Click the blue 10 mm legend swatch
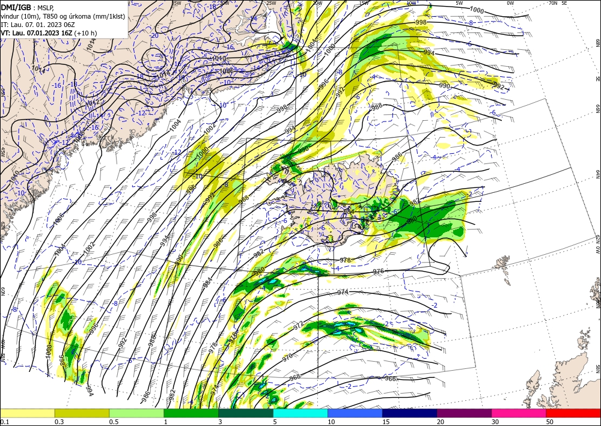The width and height of the screenshot is (601, 426). point(355,413)
